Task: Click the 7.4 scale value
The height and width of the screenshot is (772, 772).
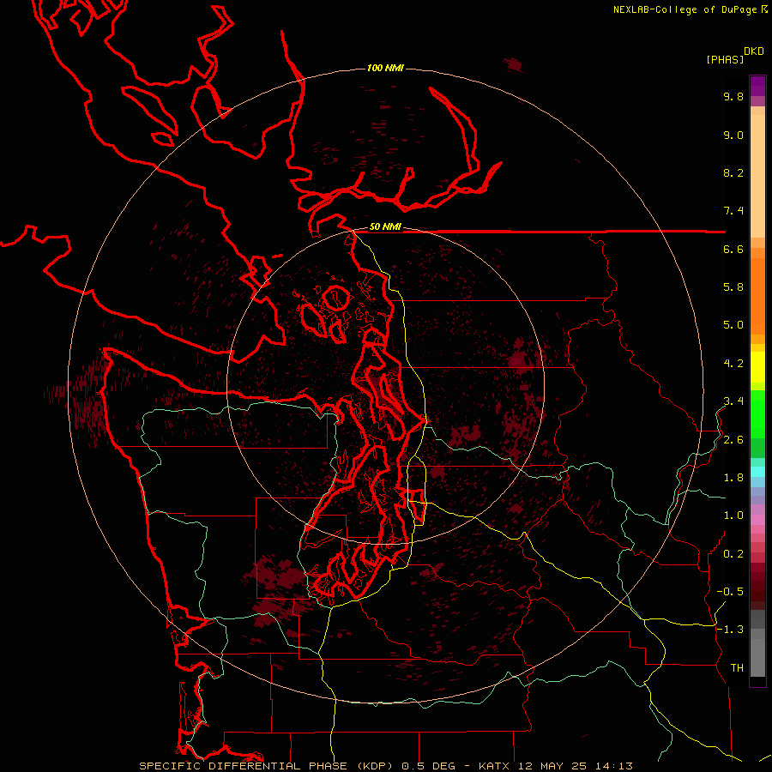Action: pos(733,211)
